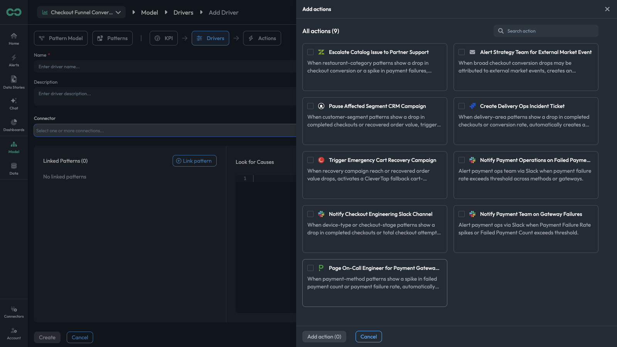
Task: Check Notify Checkout Engineering Slack Channel
Action: click(x=310, y=214)
